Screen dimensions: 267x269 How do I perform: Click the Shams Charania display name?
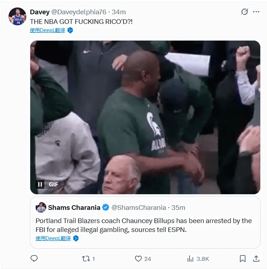tap(74, 207)
